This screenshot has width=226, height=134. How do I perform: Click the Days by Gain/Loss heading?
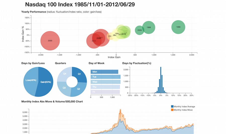tap(33, 63)
